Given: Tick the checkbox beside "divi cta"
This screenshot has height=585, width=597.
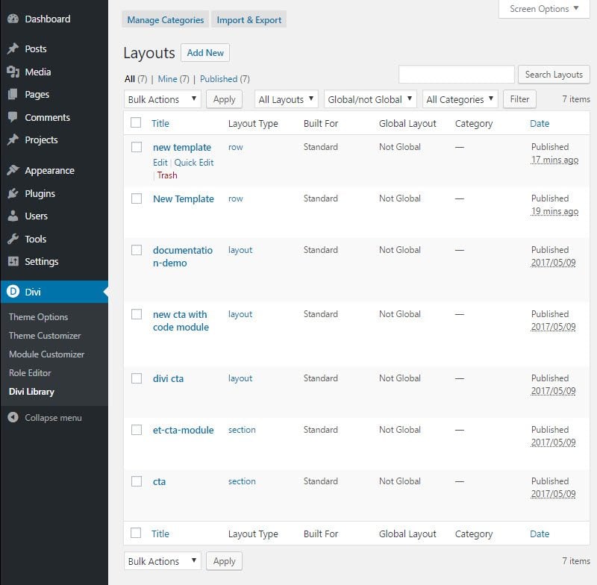Looking at the screenshot, I should 136,379.
